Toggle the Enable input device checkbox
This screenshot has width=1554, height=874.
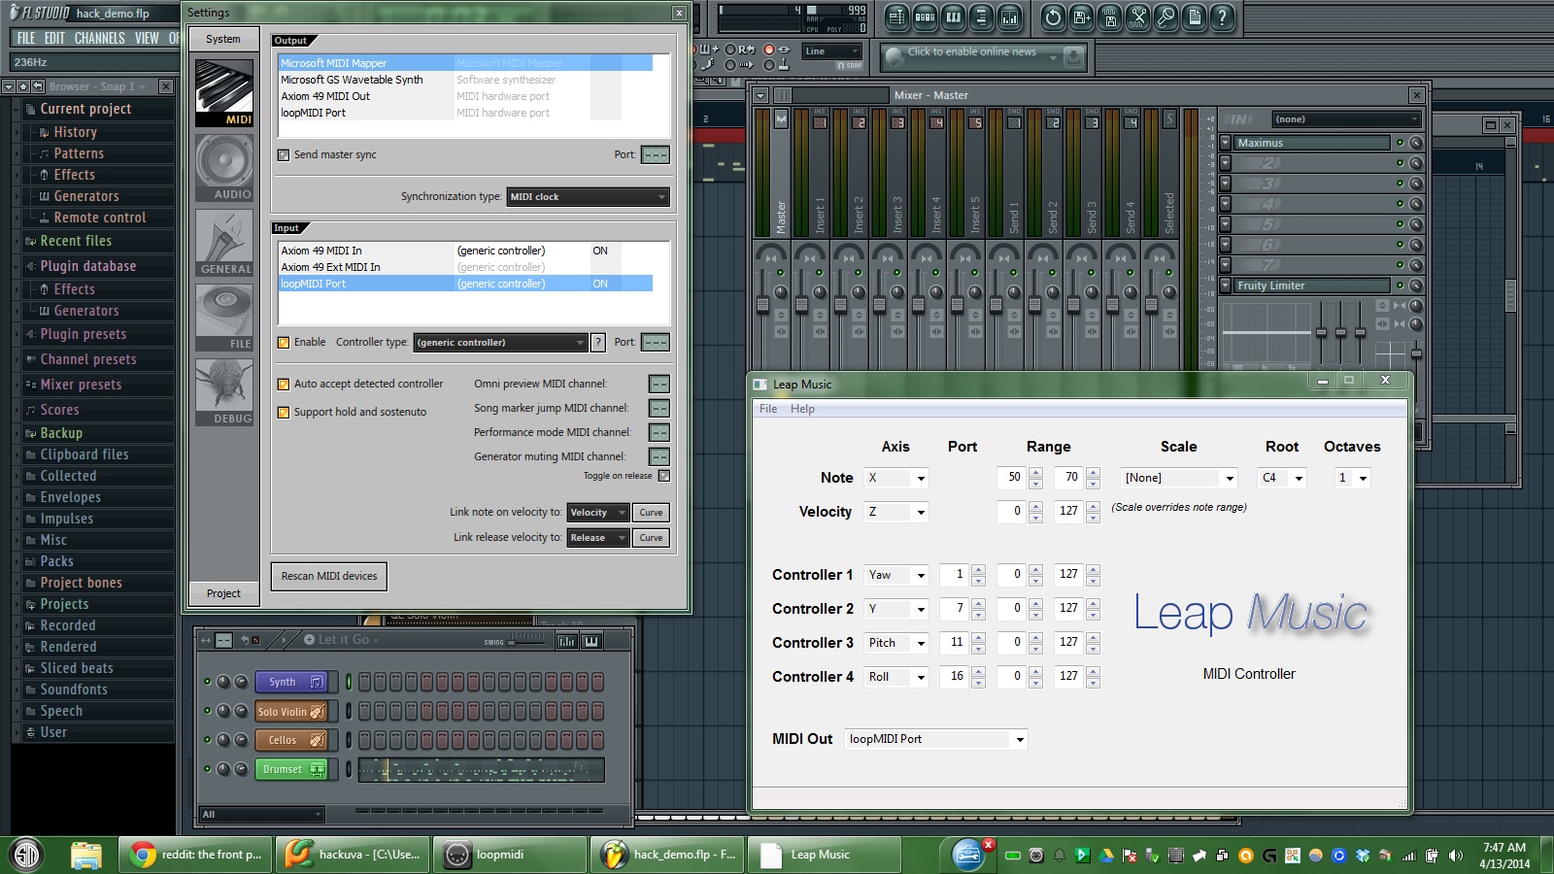[x=284, y=343]
